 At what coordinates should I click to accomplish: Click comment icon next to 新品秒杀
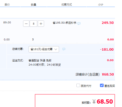[x=79, y=23]
